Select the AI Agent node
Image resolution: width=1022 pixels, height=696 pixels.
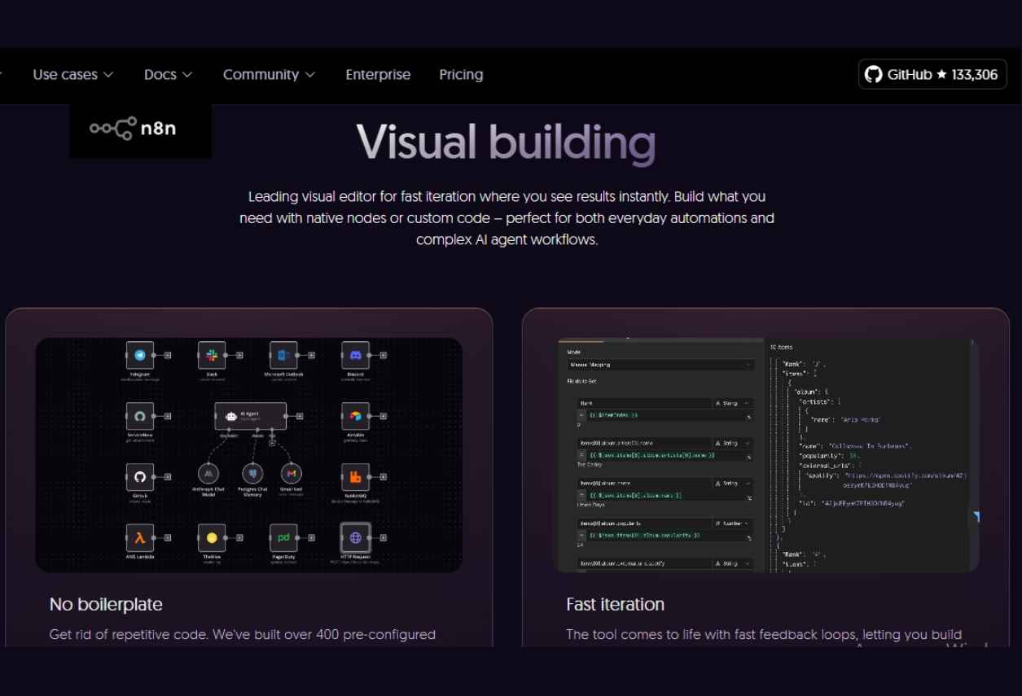[250, 416]
